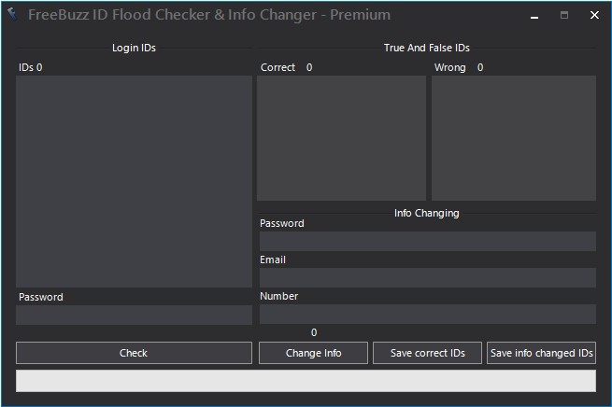Click the 'IDs 0' counter label
The image size is (612, 407).
(31, 67)
